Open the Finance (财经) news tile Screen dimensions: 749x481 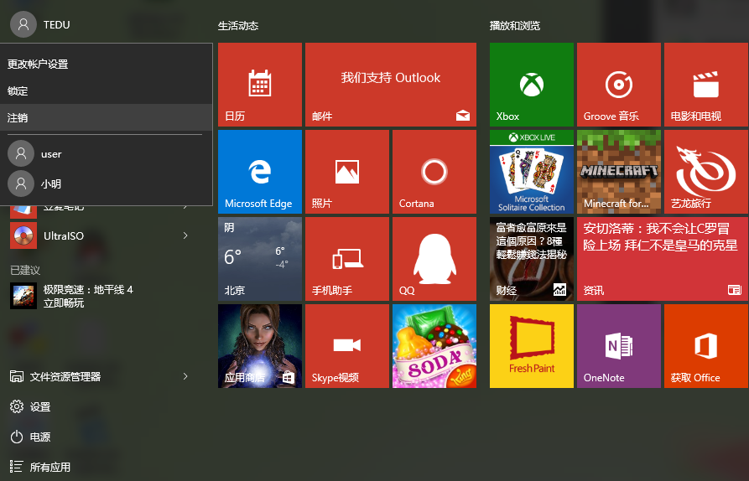pos(532,259)
